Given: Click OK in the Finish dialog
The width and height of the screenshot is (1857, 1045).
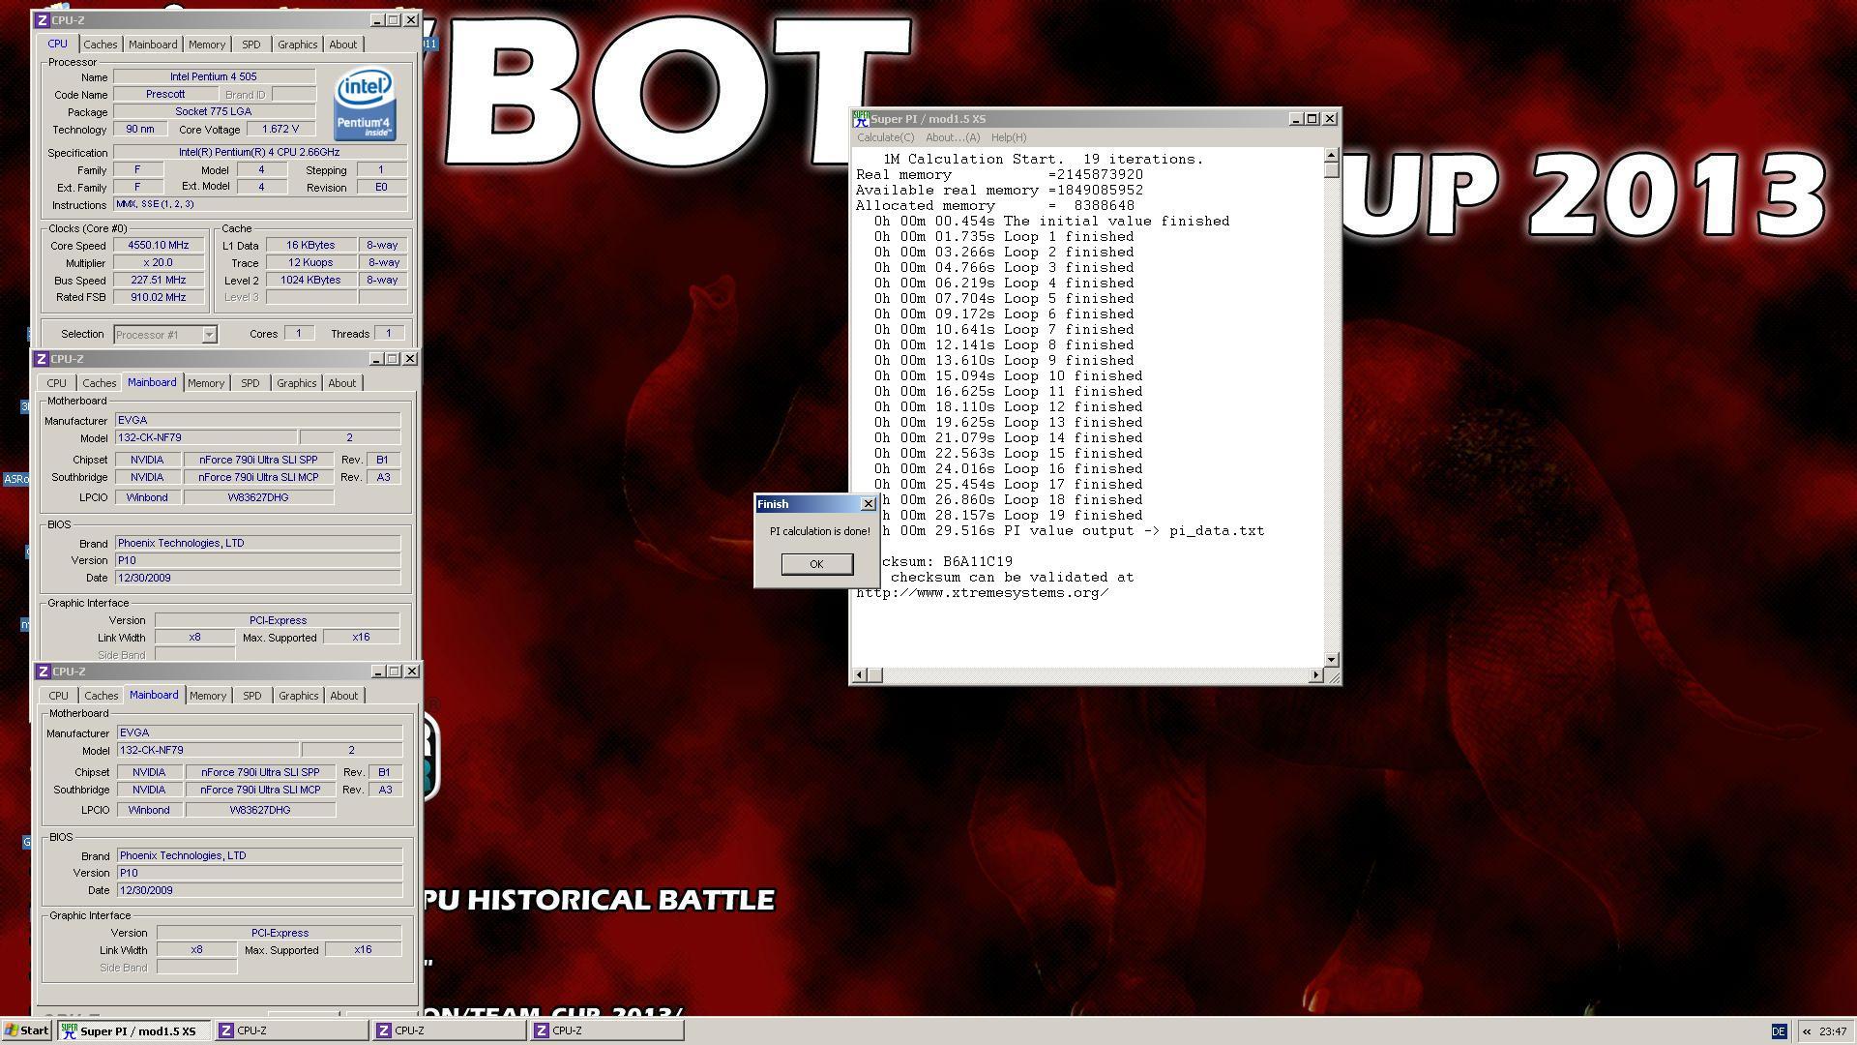Looking at the screenshot, I should (x=816, y=564).
